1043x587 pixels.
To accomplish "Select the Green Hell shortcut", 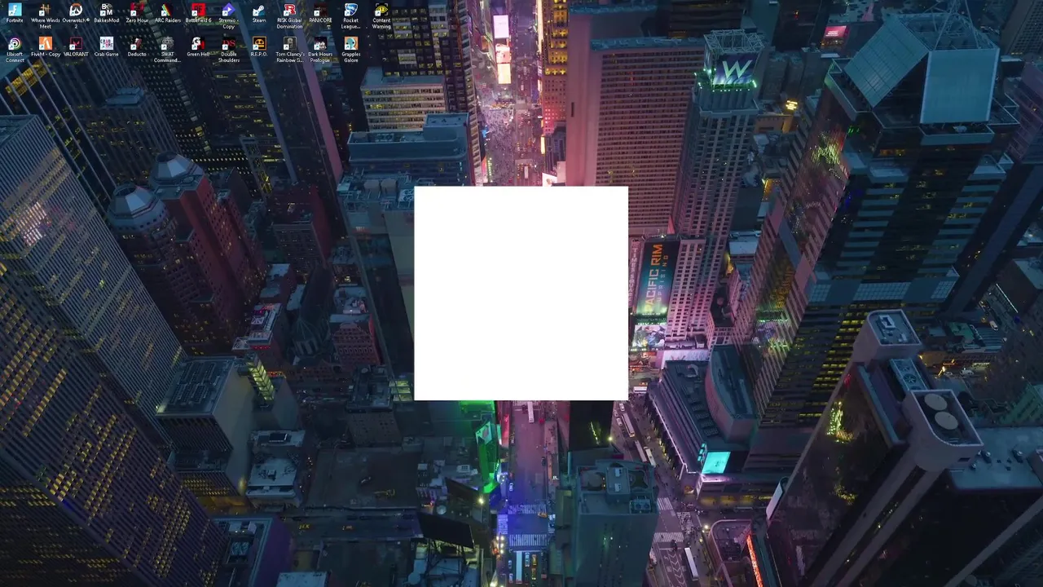I will (x=198, y=46).
